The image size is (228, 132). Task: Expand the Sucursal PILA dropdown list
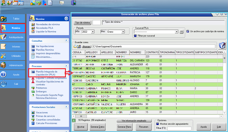[176, 32]
